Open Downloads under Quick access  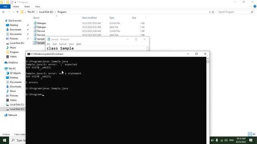click(15, 30)
